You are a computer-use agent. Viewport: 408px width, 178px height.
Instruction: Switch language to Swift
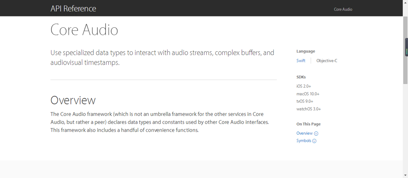tap(301, 61)
